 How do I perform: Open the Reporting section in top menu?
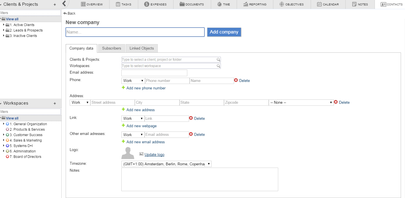point(255,4)
